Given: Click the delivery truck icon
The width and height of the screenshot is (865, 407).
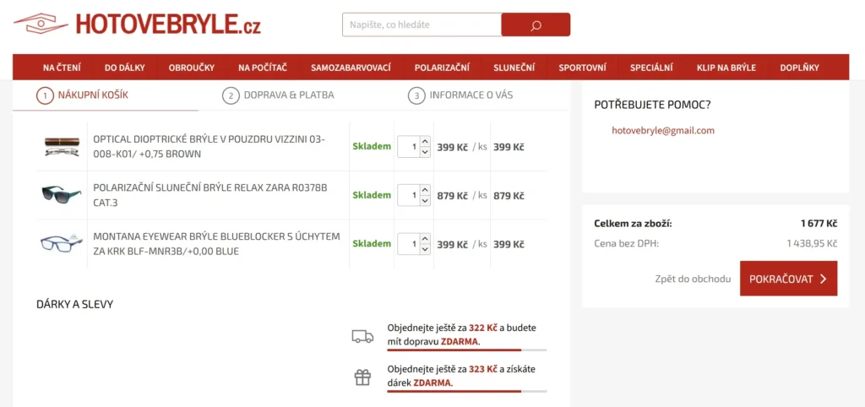Looking at the screenshot, I should coord(362,336).
